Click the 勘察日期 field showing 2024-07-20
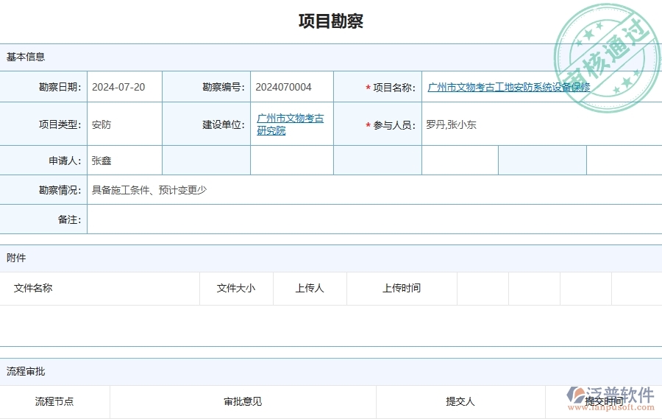 click(x=124, y=87)
